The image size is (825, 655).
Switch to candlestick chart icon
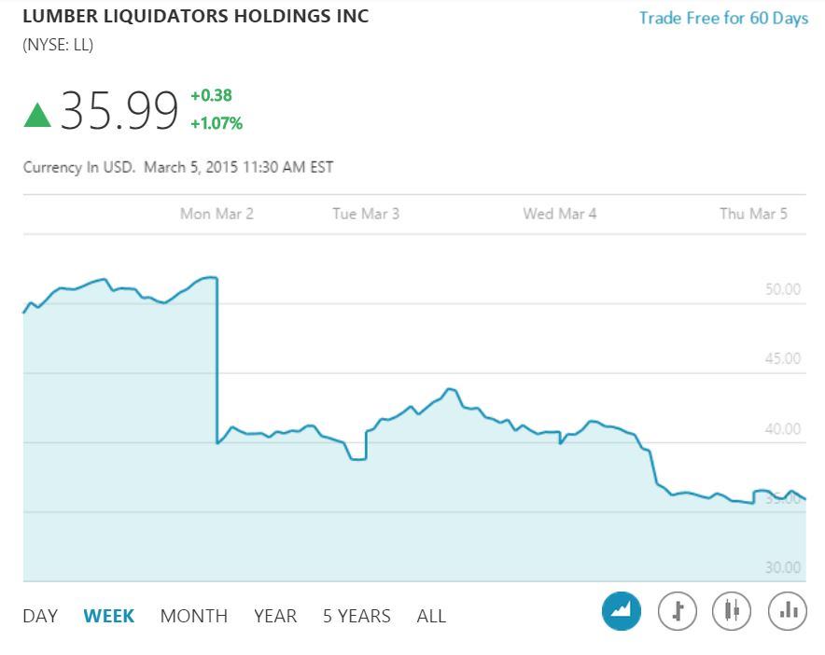coord(732,612)
